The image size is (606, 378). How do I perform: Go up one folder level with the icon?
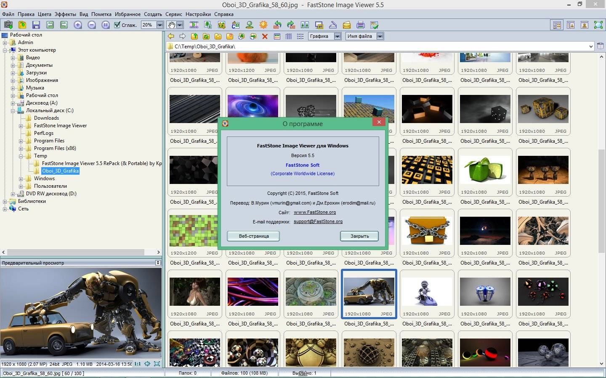click(x=194, y=36)
